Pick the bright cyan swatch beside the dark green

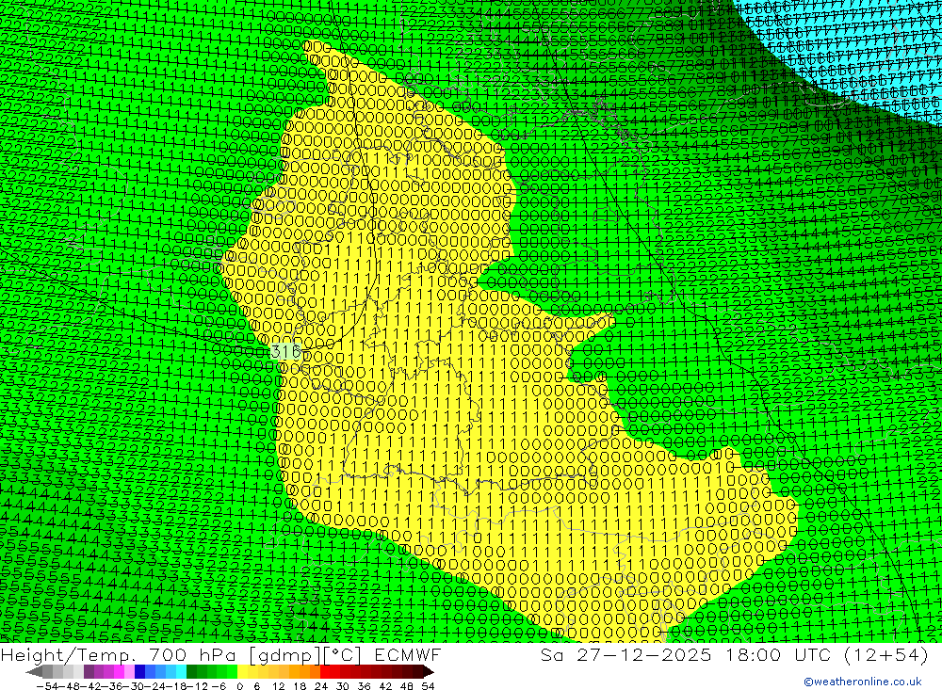click(181, 672)
